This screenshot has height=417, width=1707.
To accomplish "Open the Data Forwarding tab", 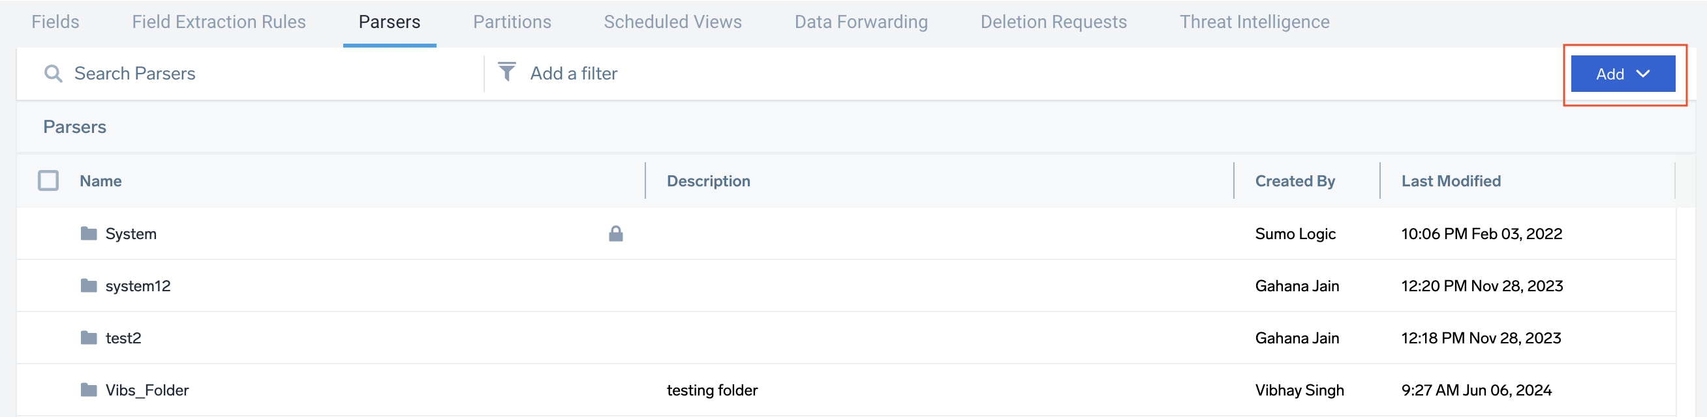I will 861,22.
